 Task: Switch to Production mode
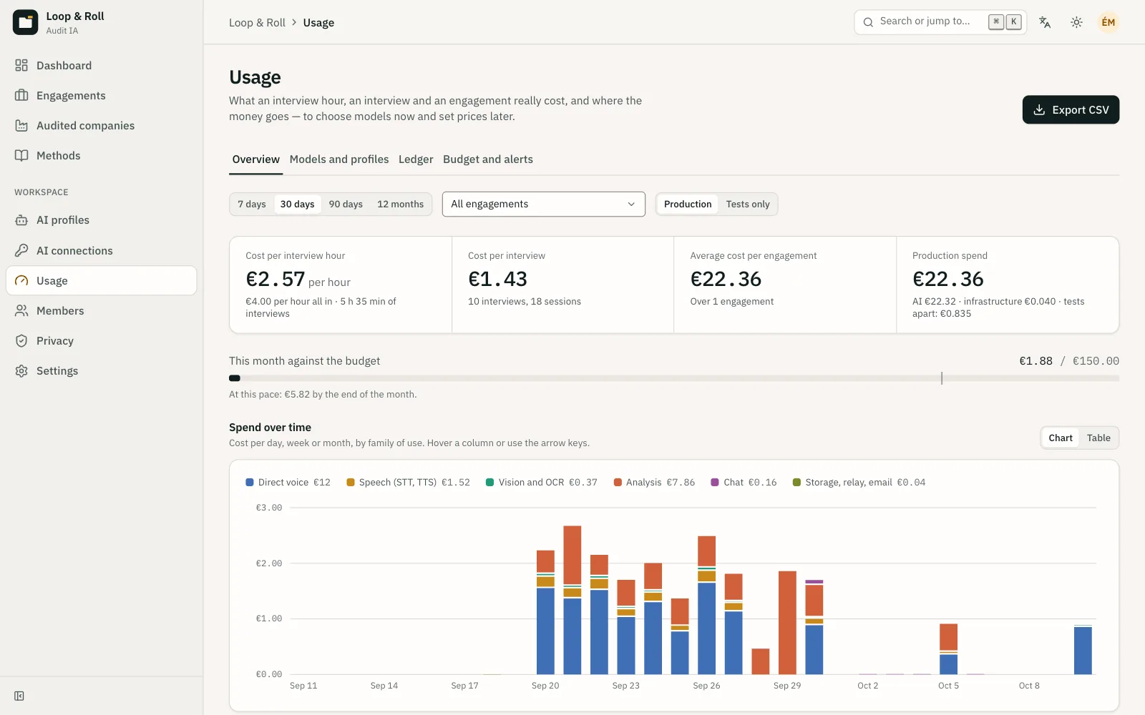coord(688,204)
